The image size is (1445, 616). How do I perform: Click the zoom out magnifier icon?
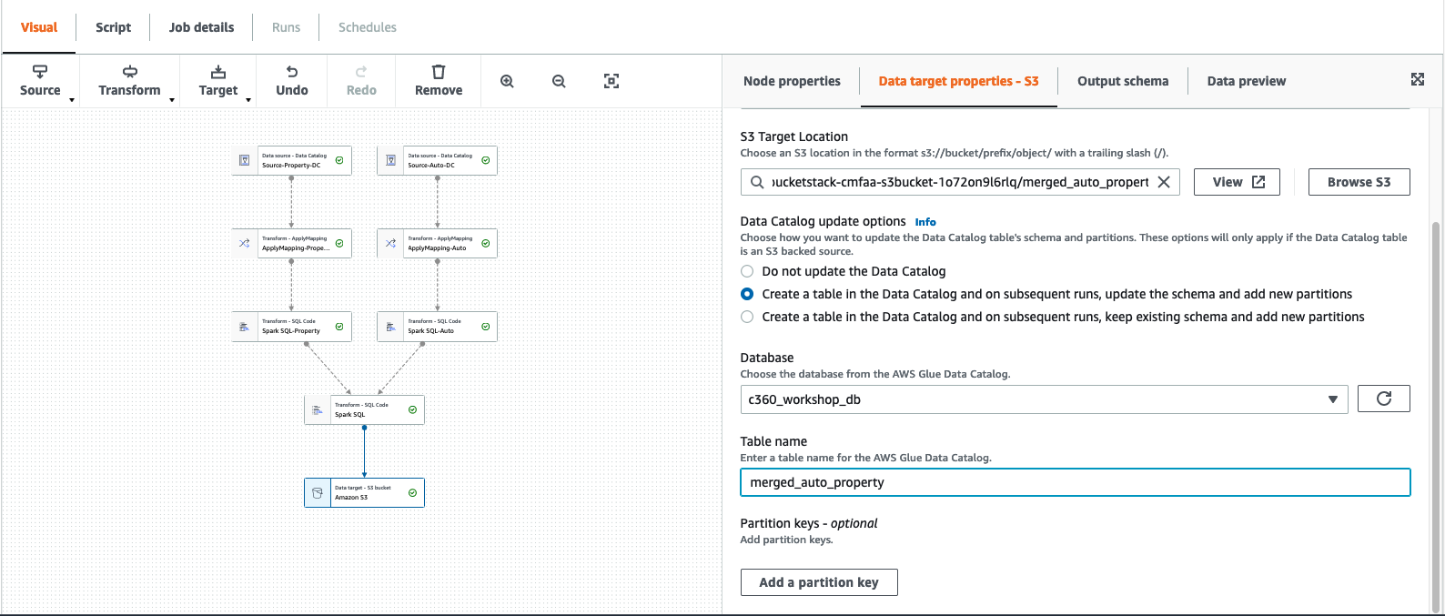coord(559,81)
